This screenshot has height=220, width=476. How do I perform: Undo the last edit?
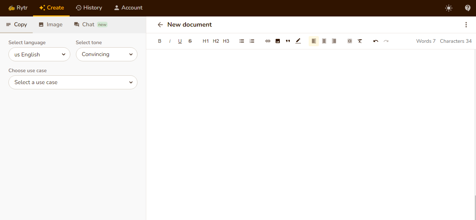(x=376, y=41)
